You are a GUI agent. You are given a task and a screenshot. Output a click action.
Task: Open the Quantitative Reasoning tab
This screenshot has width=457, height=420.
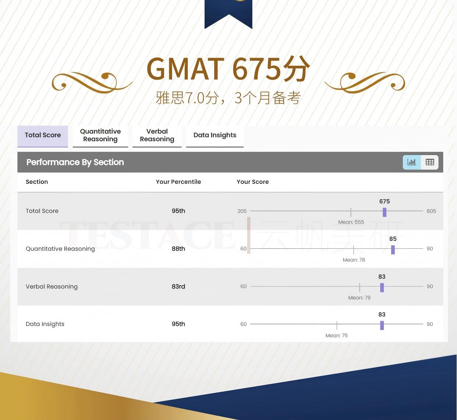pos(100,135)
